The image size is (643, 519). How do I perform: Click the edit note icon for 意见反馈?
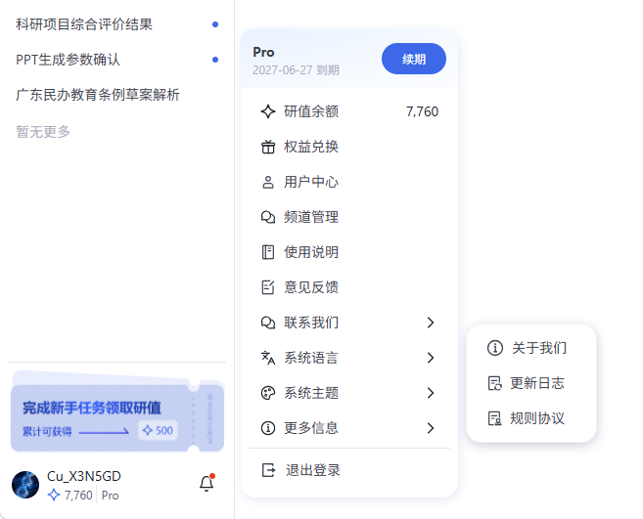(x=268, y=287)
